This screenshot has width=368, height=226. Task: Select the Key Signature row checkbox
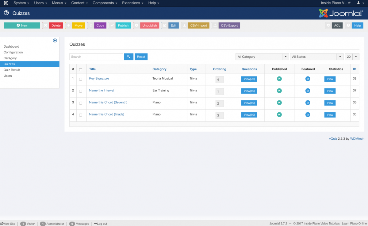tap(81, 79)
